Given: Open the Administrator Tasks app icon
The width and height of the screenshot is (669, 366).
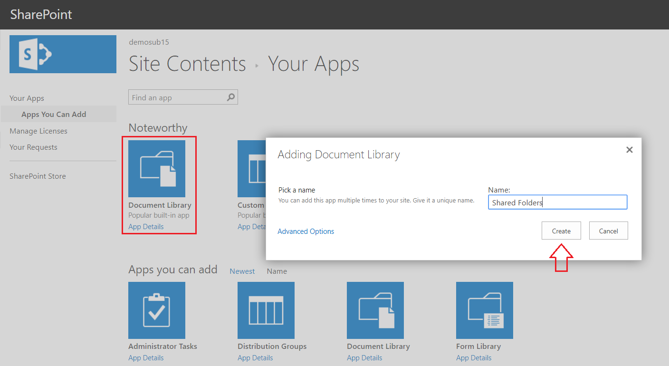Looking at the screenshot, I should pos(157,310).
